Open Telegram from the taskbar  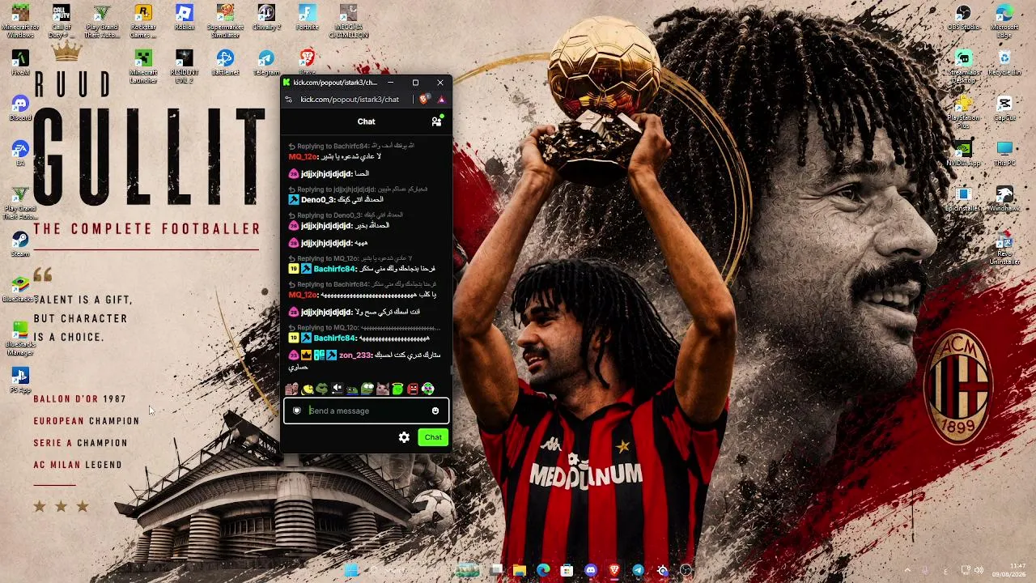(639, 571)
